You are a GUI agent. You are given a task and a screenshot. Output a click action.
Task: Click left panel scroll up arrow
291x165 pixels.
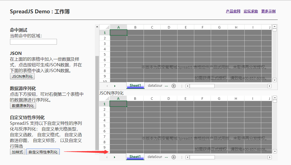click(x=97, y=27)
